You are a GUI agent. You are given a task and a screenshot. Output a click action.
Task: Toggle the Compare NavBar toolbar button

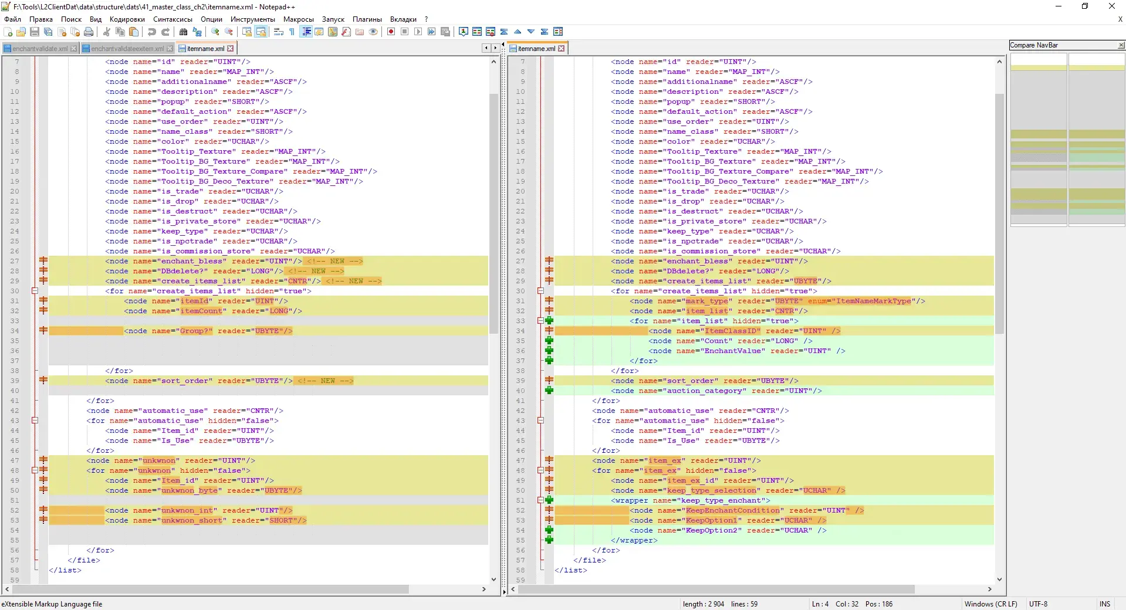coord(558,32)
